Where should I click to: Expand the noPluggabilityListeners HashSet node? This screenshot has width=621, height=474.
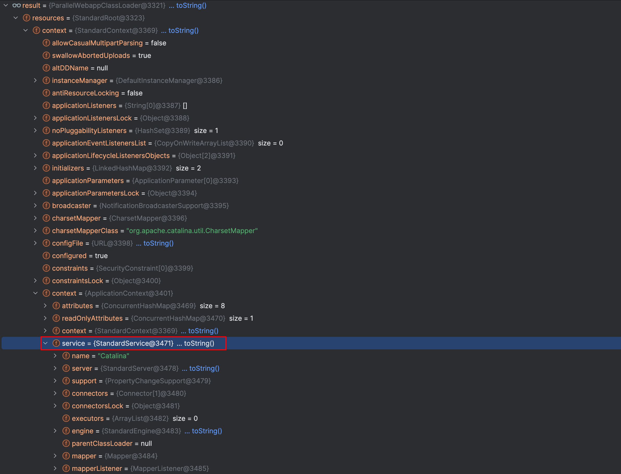(x=35, y=130)
